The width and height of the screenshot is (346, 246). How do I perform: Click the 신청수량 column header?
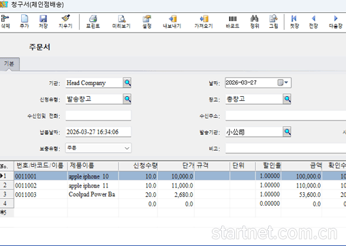coord(138,166)
